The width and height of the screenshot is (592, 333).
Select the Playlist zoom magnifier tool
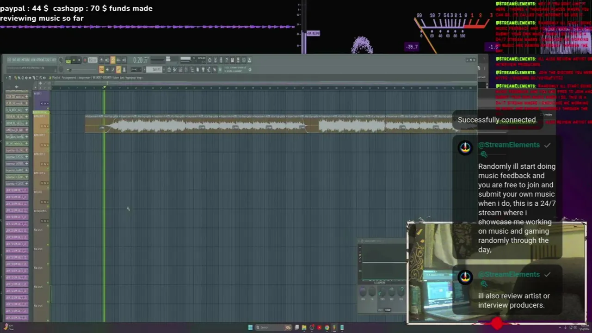click(x=41, y=78)
